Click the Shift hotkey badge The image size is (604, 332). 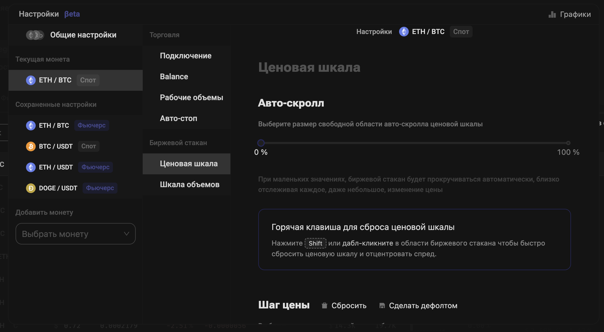[315, 243]
